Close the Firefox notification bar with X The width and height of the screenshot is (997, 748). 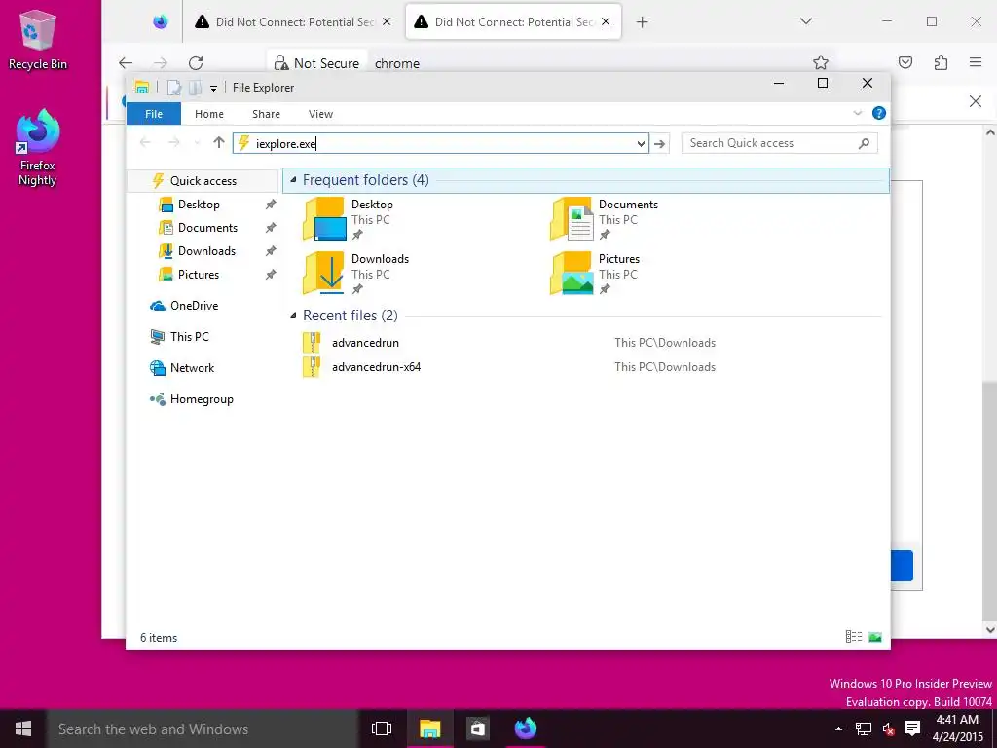976,101
